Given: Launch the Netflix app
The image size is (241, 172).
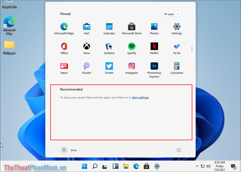Looking at the screenshot, I should 154,47.
